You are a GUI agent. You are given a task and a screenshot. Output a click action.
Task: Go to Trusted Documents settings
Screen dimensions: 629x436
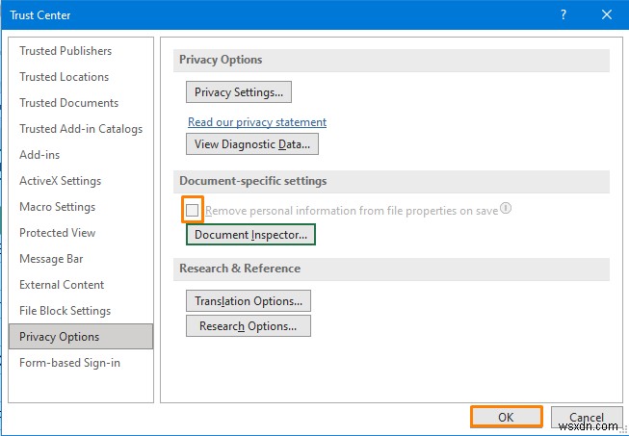(x=69, y=103)
